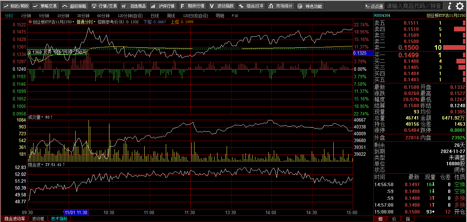Click the 到期 date 2024-11-27
The image size is (467, 222).
click(453, 151)
